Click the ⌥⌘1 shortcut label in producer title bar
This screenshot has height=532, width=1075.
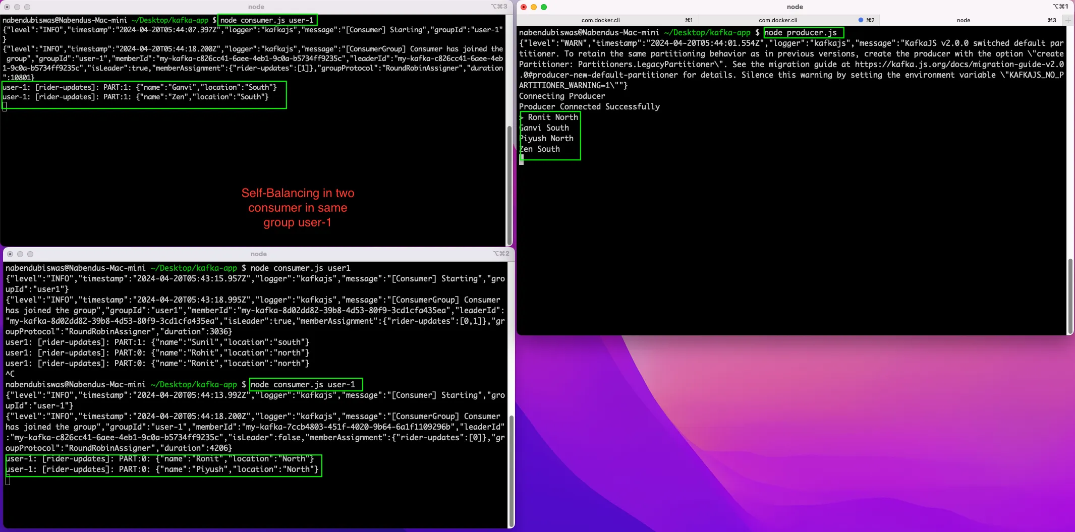(1060, 7)
